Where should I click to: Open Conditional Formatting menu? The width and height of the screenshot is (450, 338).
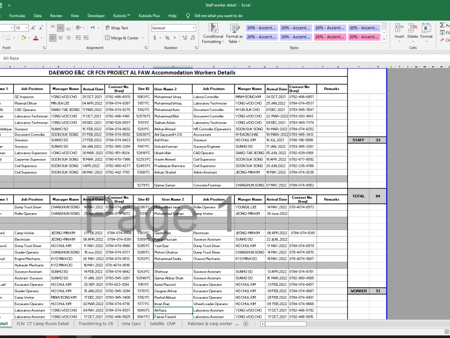coord(213,33)
